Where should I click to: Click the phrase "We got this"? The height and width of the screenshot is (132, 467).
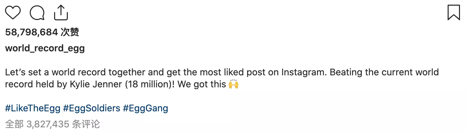pos(202,85)
